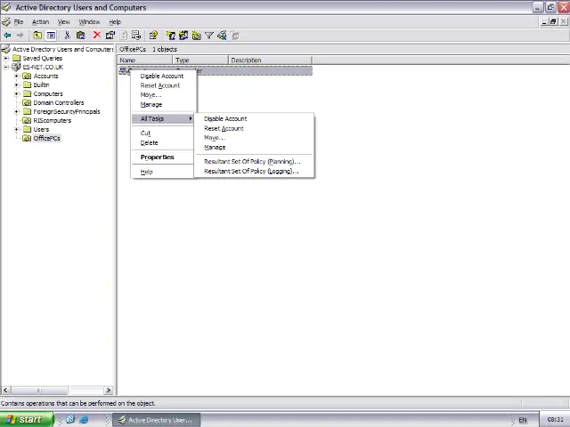Image resolution: width=570 pixels, height=427 pixels.
Task: Click the Accounts organizational unit icon
Action: click(x=27, y=76)
